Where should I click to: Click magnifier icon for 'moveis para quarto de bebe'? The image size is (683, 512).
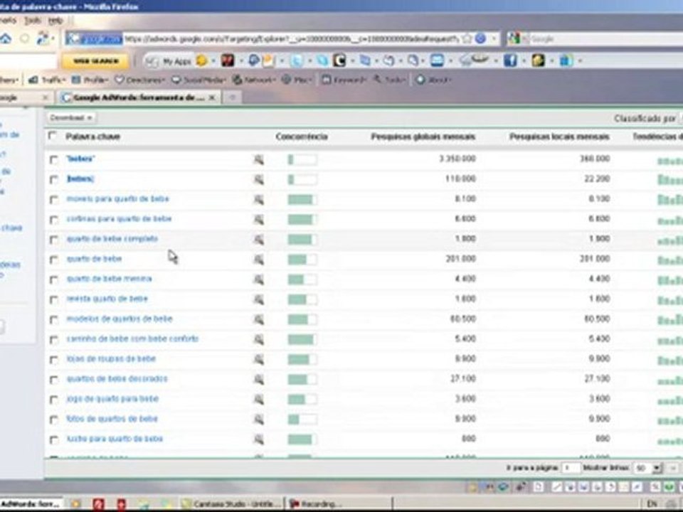click(x=259, y=199)
